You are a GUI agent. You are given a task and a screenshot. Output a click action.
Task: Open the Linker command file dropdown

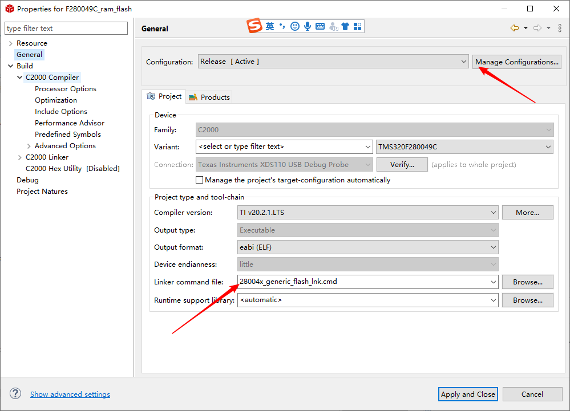pyautogui.click(x=494, y=282)
